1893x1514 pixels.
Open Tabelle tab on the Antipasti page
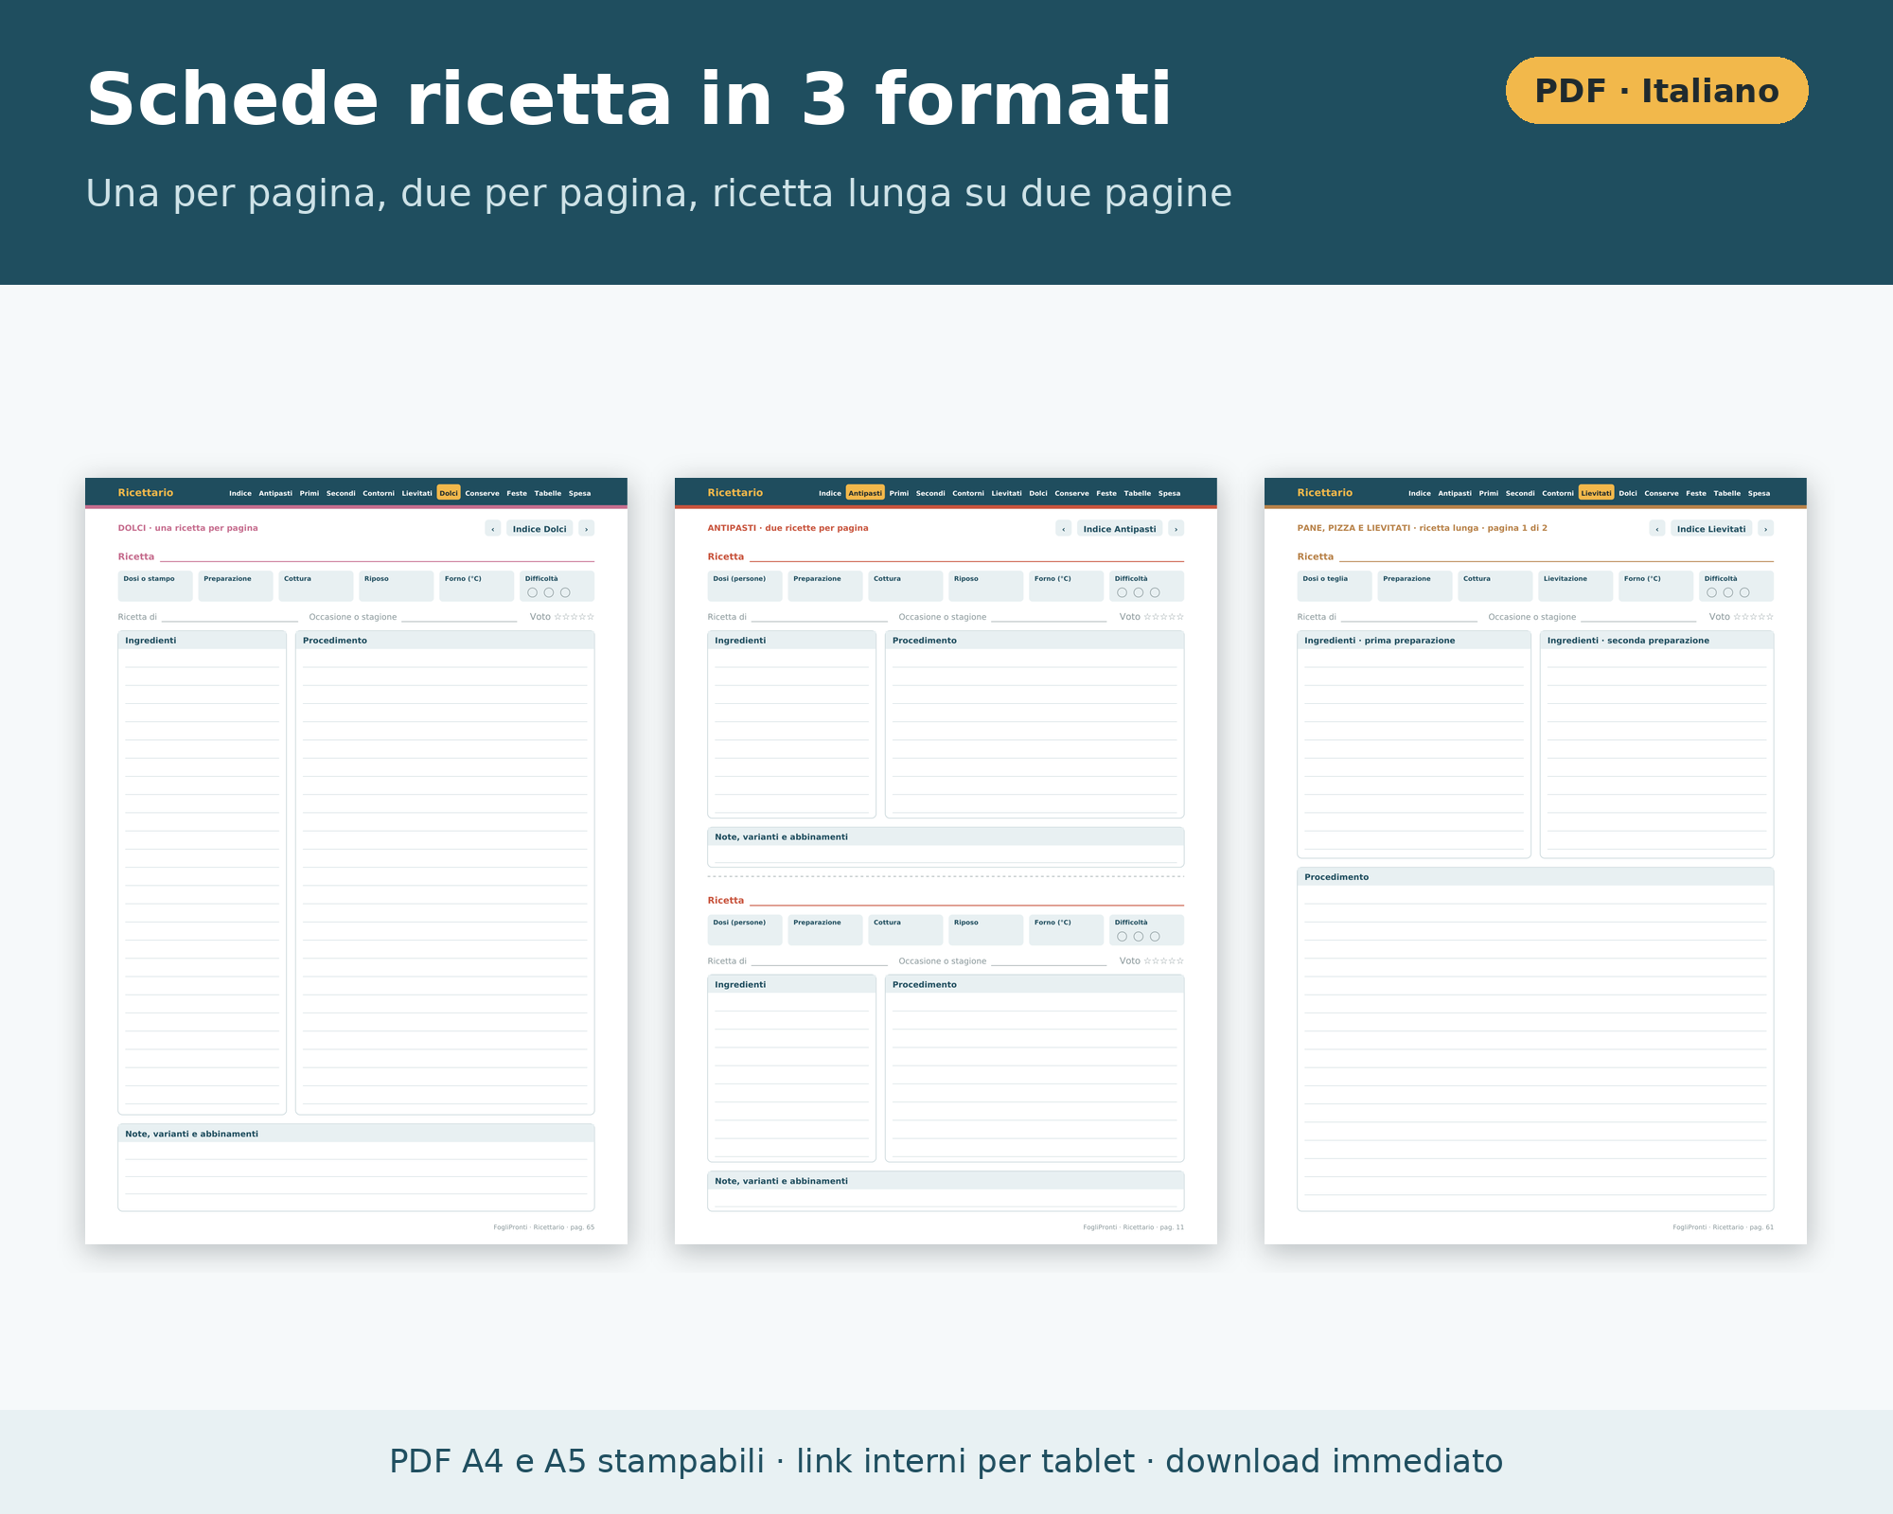(x=1138, y=493)
